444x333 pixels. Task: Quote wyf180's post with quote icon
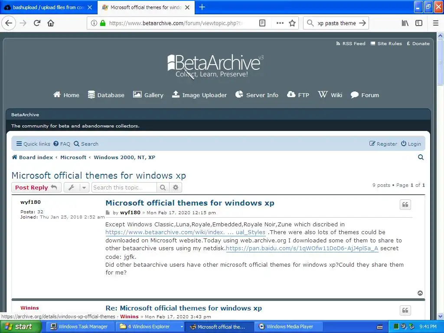[x=405, y=205]
